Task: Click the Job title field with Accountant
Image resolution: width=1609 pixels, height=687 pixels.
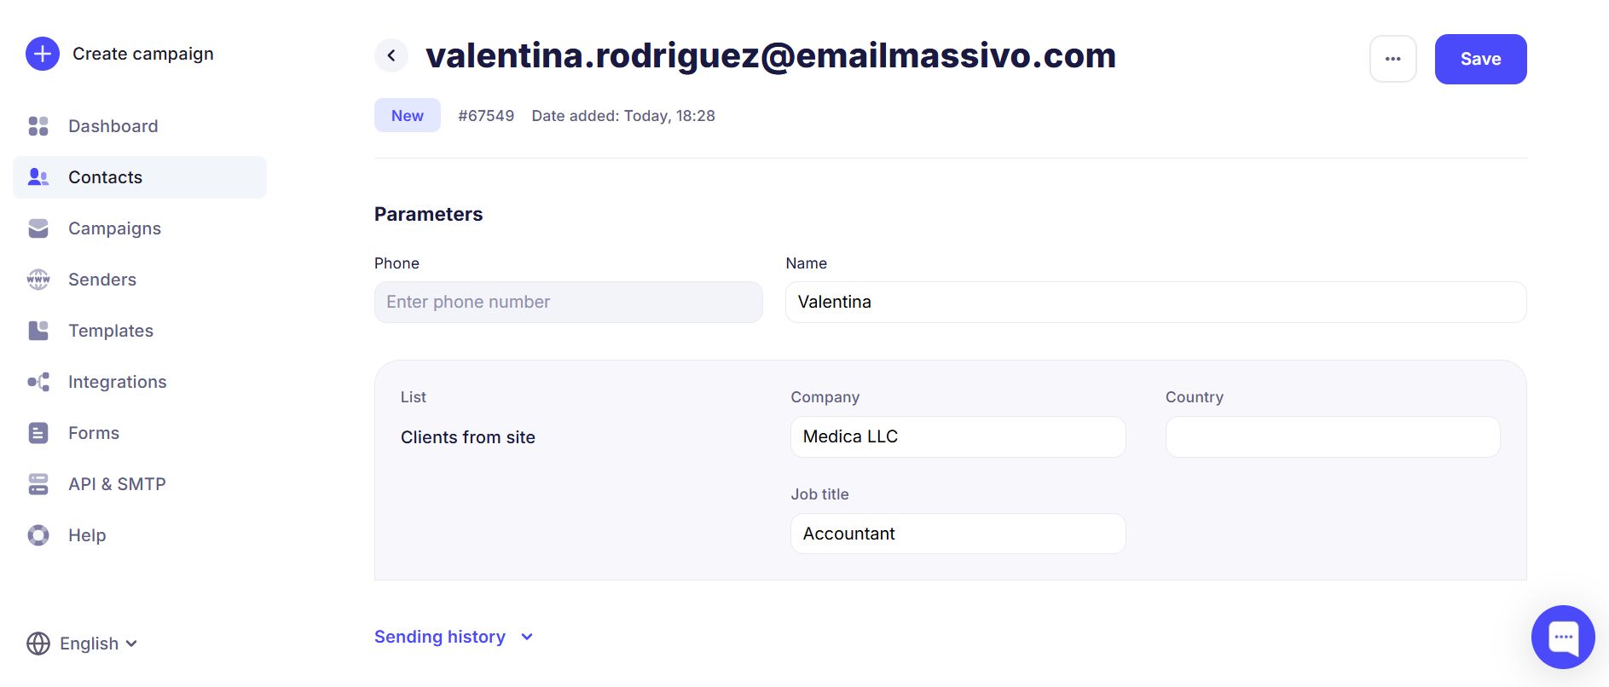Action: pos(958,534)
